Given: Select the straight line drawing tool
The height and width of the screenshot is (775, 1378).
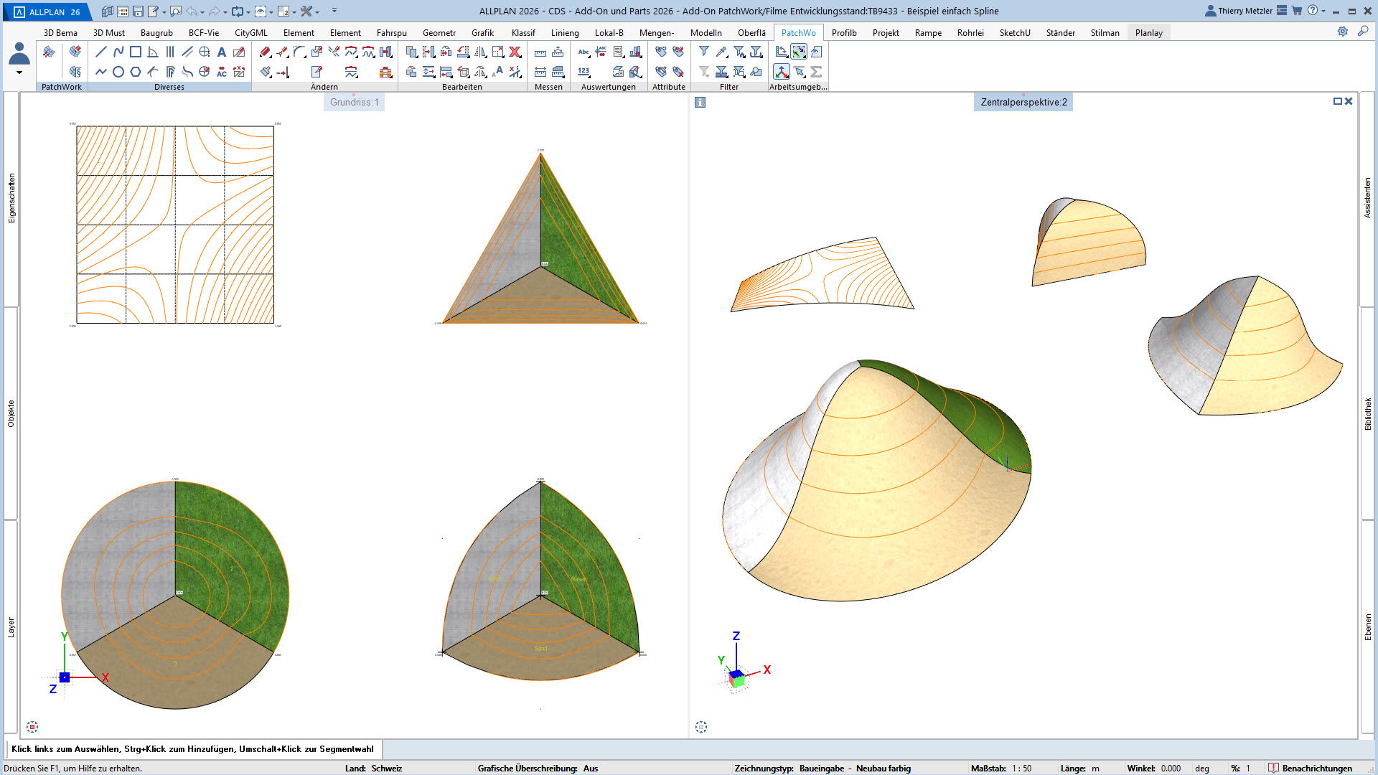Looking at the screenshot, I should pos(101,52).
